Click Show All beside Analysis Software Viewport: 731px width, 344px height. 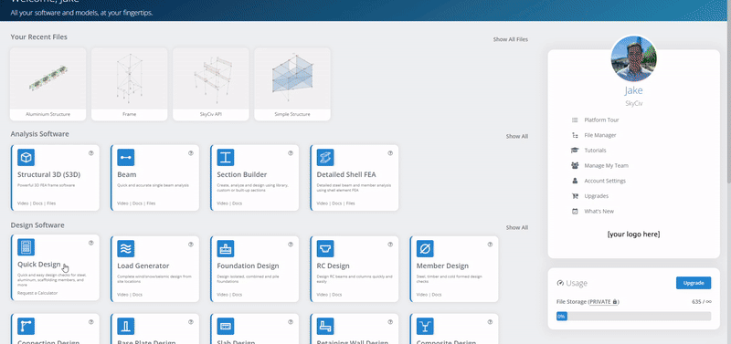point(517,136)
